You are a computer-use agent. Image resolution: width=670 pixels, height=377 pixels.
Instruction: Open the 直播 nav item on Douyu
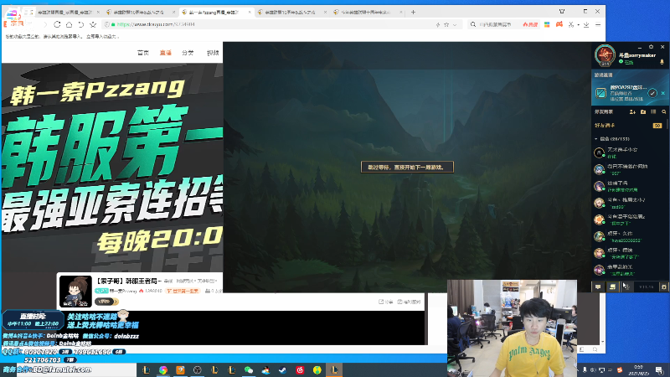point(165,53)
